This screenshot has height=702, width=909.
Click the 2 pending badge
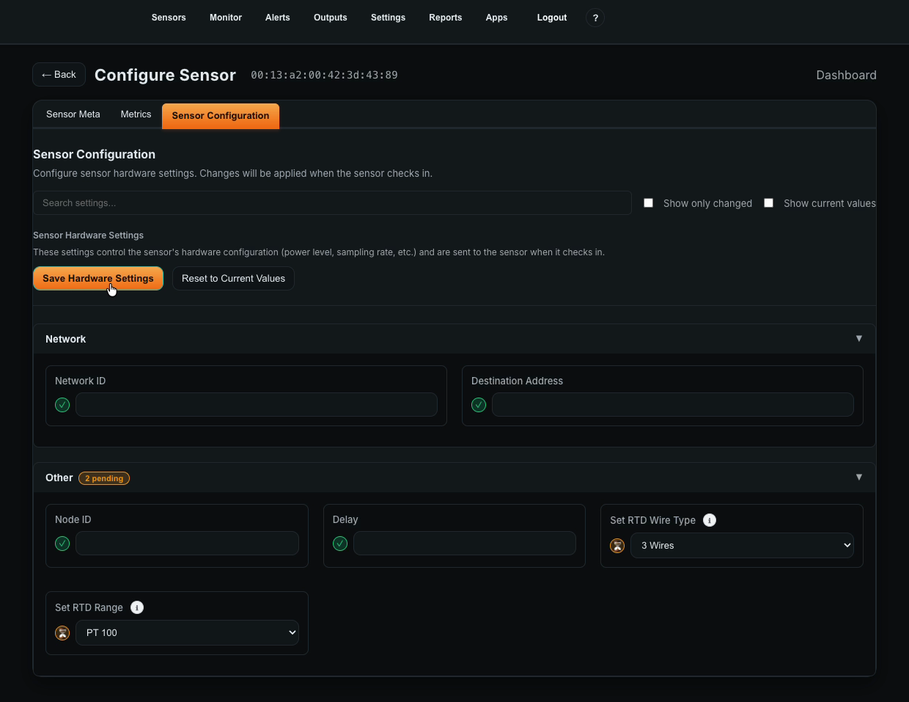pyautogui.click(x=104, y=478)
